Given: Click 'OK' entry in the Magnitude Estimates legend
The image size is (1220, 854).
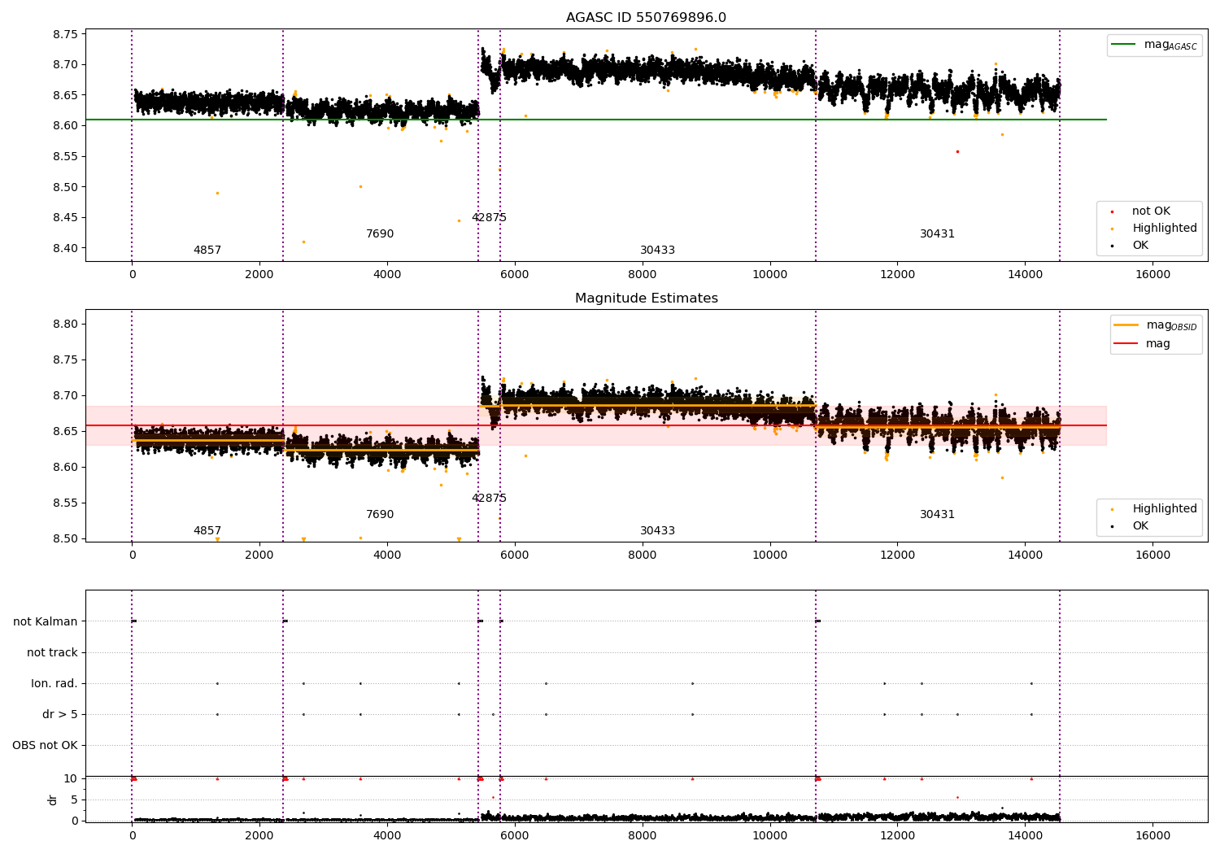Looking at the screenshot, I should click(1131, 526).
